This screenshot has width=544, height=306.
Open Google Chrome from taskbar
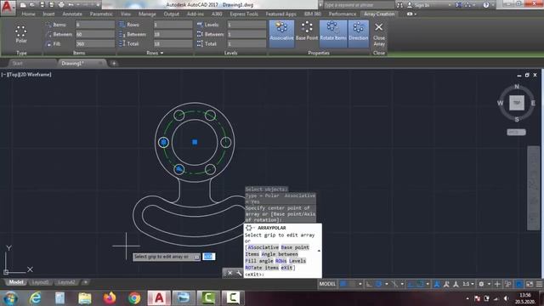(x=134, y=298)
